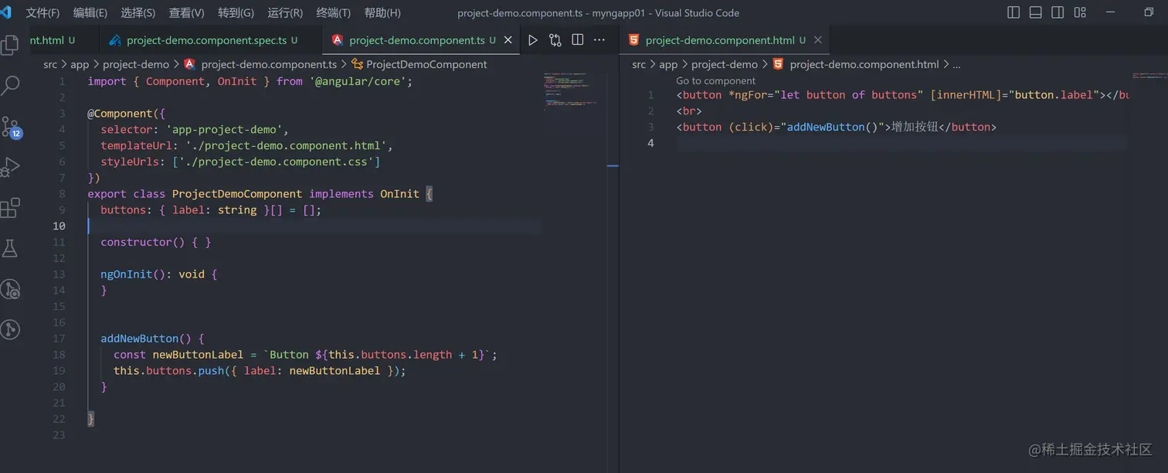Run the current file with play icon
1168x473 pixels.
[x=532, y=40]
